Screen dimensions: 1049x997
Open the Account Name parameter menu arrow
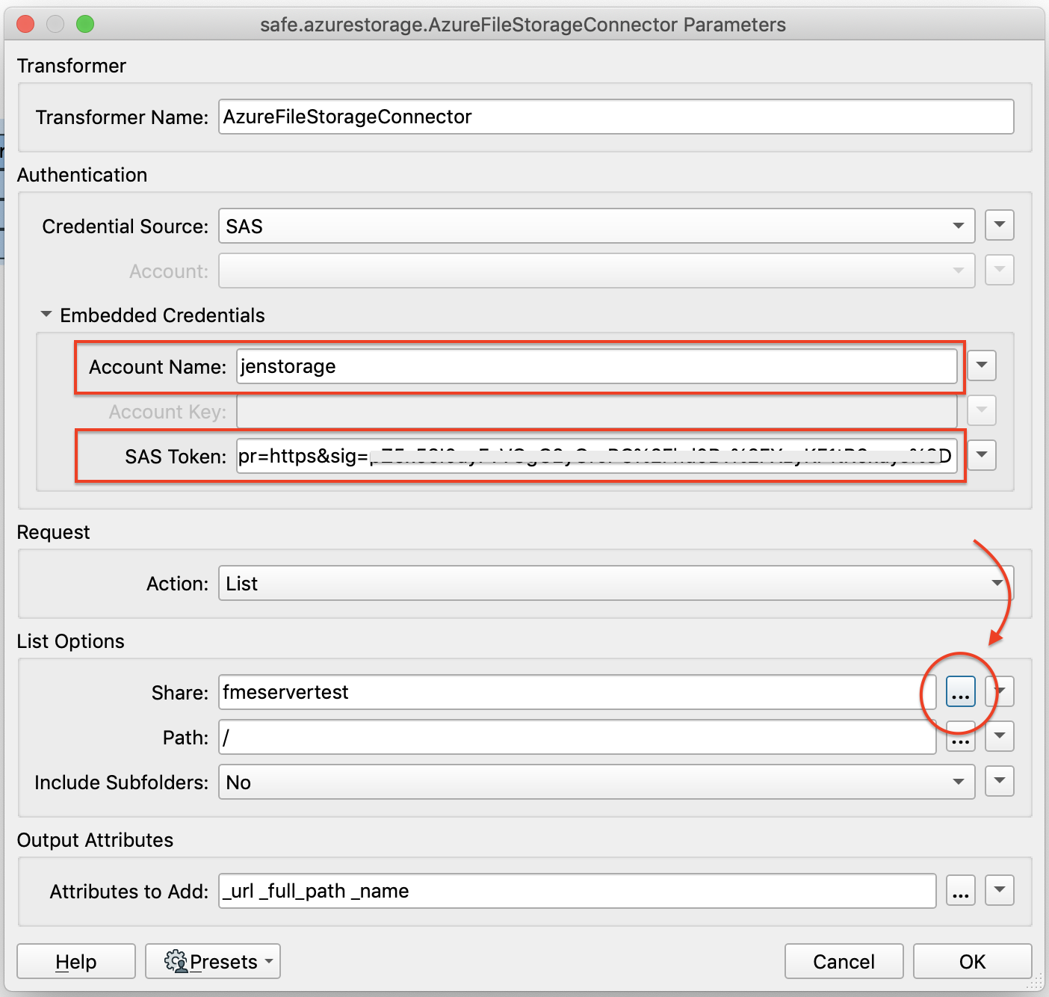click(x=981, y=365)
